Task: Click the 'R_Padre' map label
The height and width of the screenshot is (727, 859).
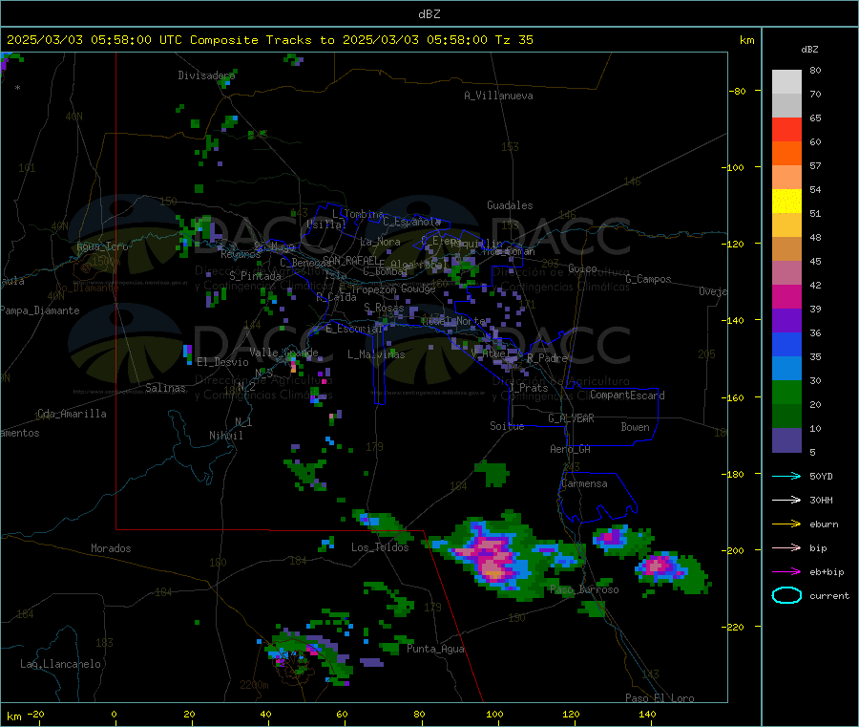Action: 547,358
